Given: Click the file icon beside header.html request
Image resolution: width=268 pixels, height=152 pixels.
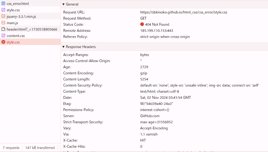Looking at the screenshot, I should [3, 29].
